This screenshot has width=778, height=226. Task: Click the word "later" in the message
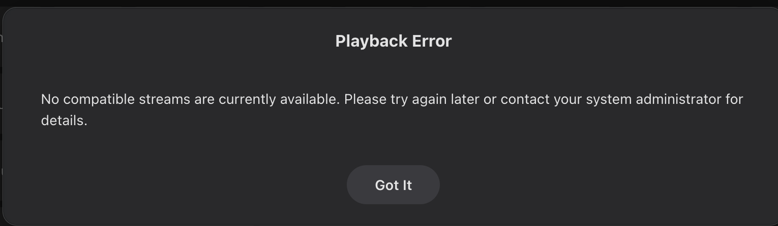465,99
